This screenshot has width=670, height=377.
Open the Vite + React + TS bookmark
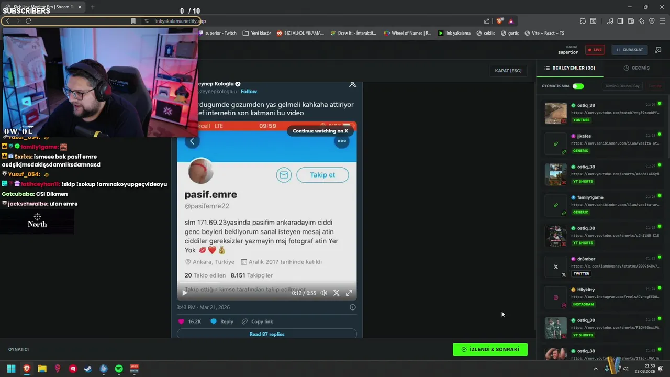pyautogui.click(x=544, y=33)
